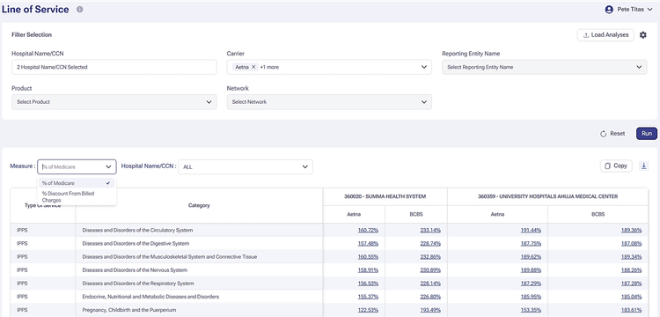Click the Copy clipboard icon
Viewport: 660px width, 317px height.
point(607,166)
